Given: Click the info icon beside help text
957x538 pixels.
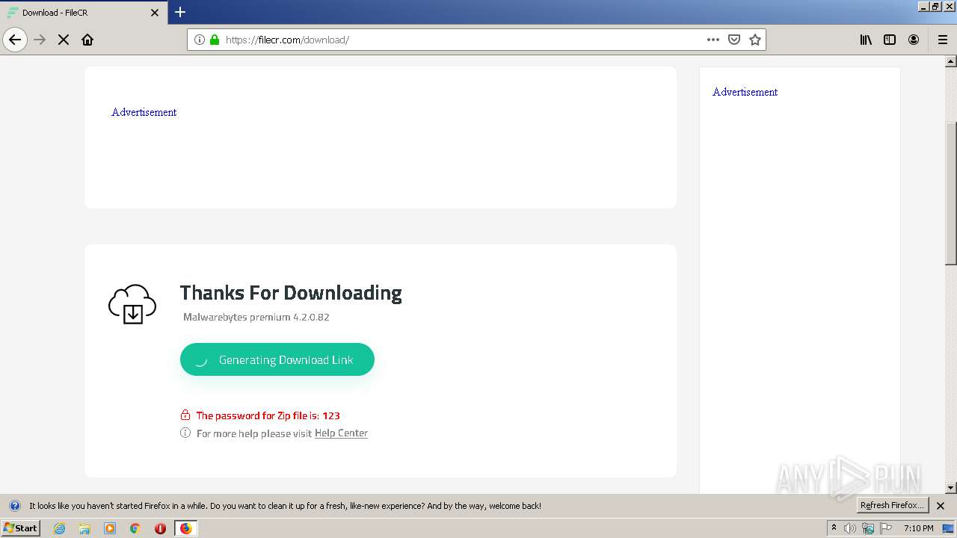Looking at the screenshot, I should coord(185,433).
